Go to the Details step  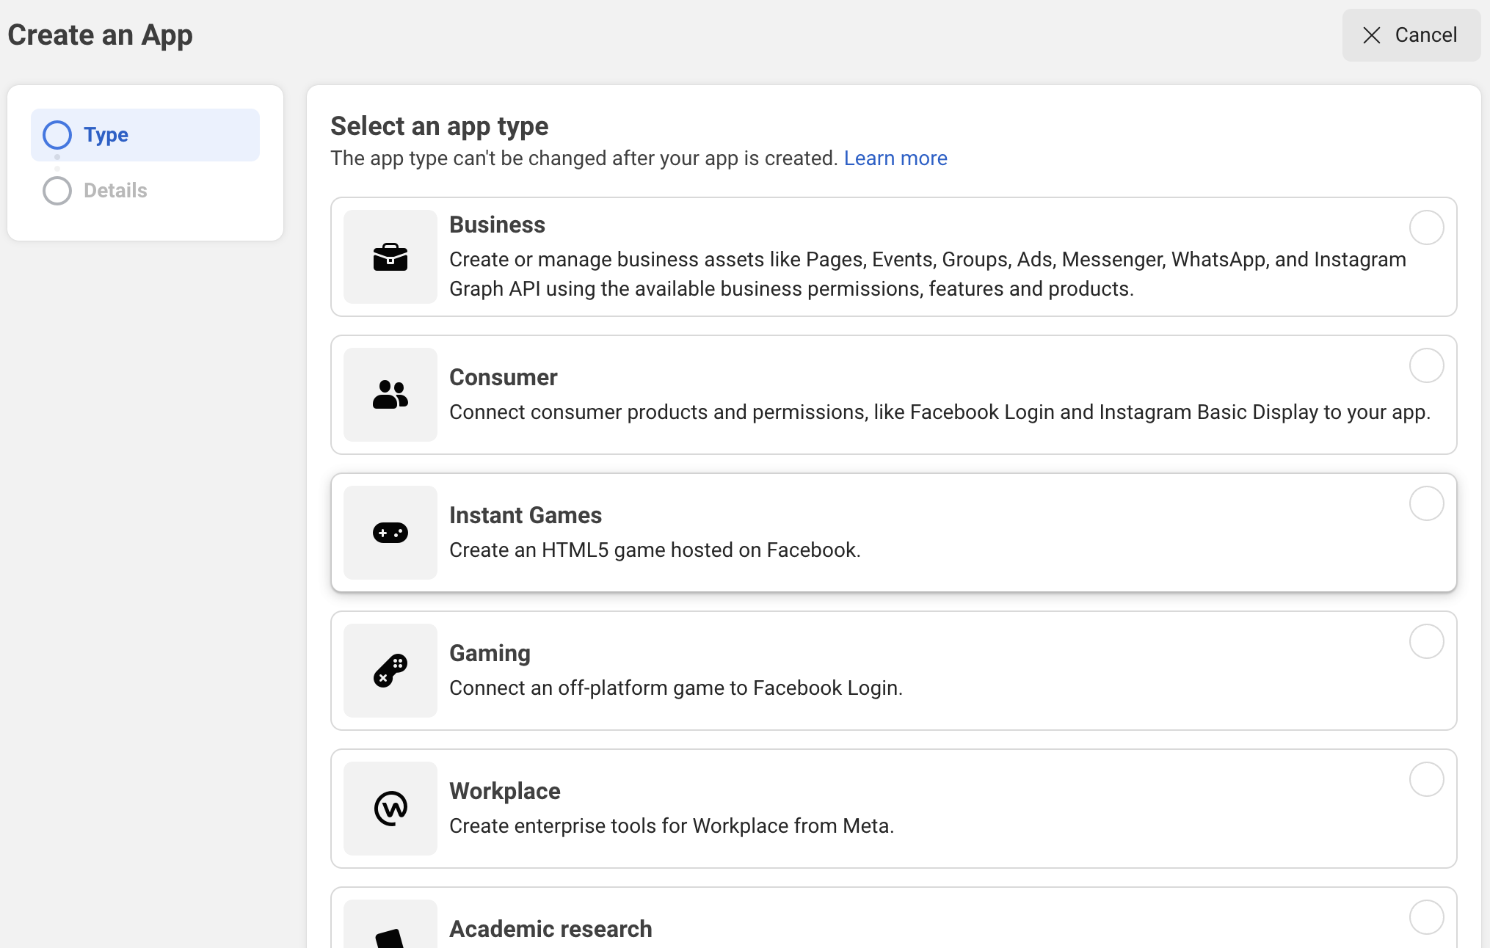(145, 191)
